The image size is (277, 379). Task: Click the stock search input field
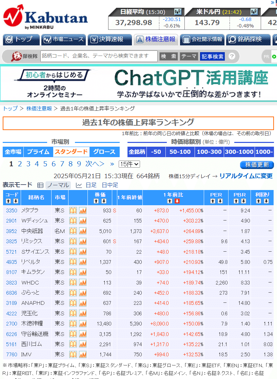coord(98,56)
